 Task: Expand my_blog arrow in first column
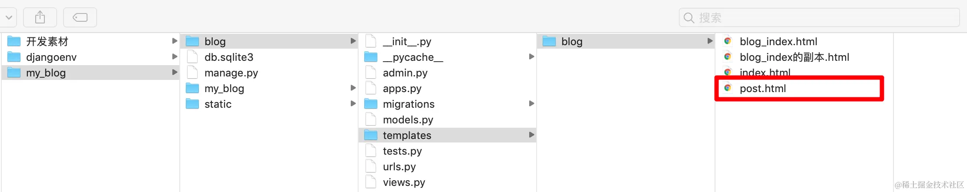tap(175, 72)
